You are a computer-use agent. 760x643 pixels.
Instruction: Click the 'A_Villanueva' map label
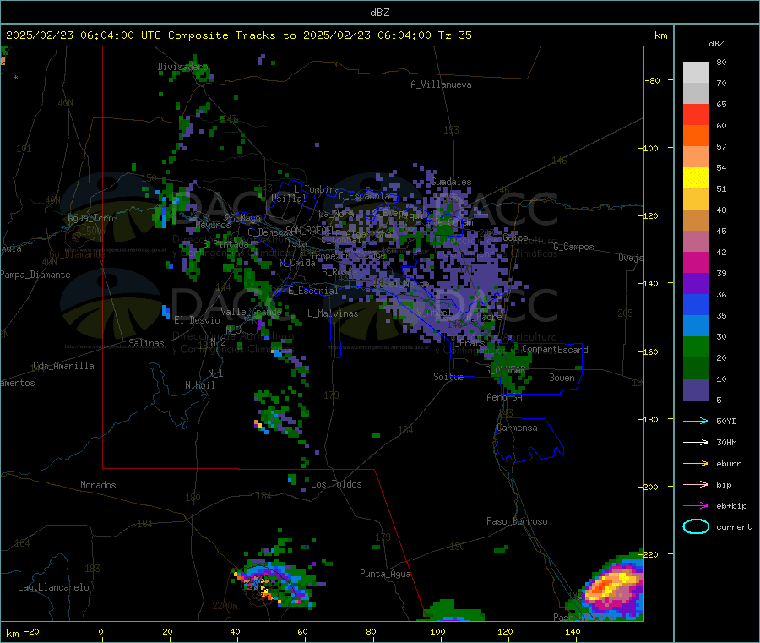point(441,84)
